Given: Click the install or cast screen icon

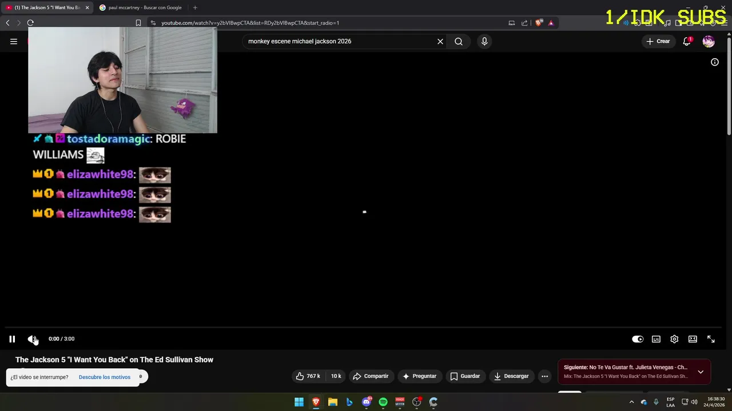Looking at the screenshot, I should (x=512, y=23).
